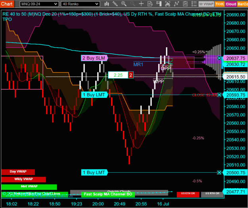The height and width of the screenshot is (208, 248).
Task: Activate the crosshair plus cursor icon
Action: [141, 4]
